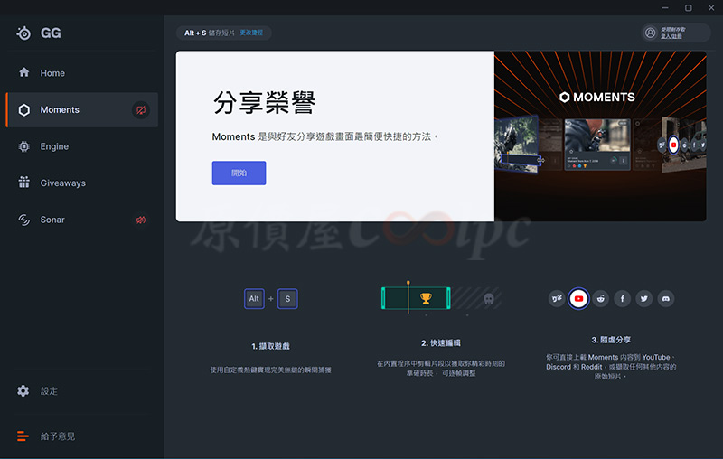Open the account login button
The image size is (723, 459).
point(675,33)
